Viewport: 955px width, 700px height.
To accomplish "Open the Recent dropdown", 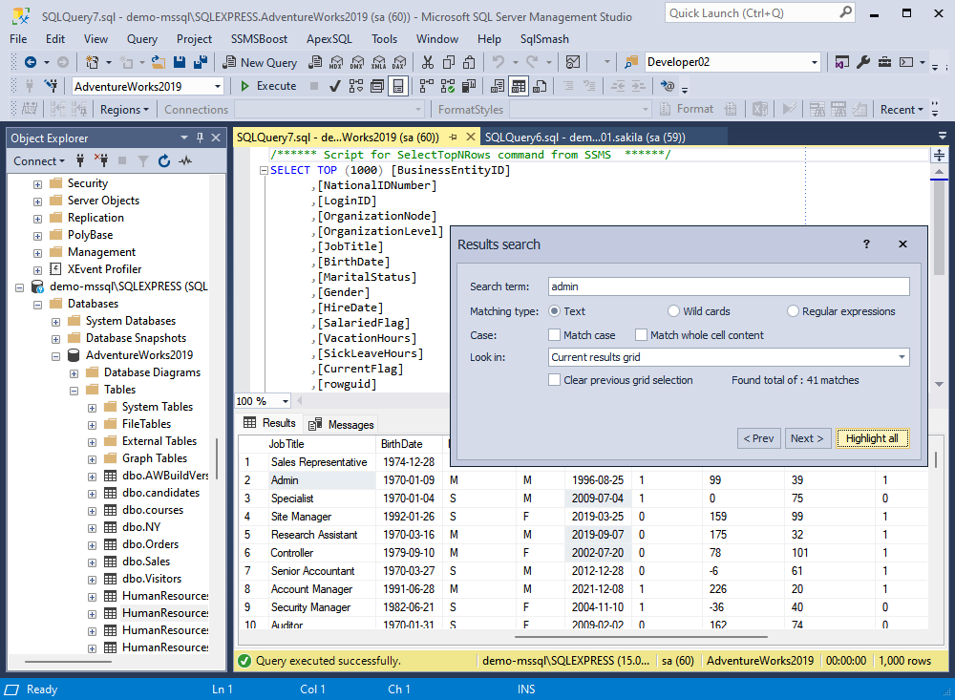I will tap(902, 110).
